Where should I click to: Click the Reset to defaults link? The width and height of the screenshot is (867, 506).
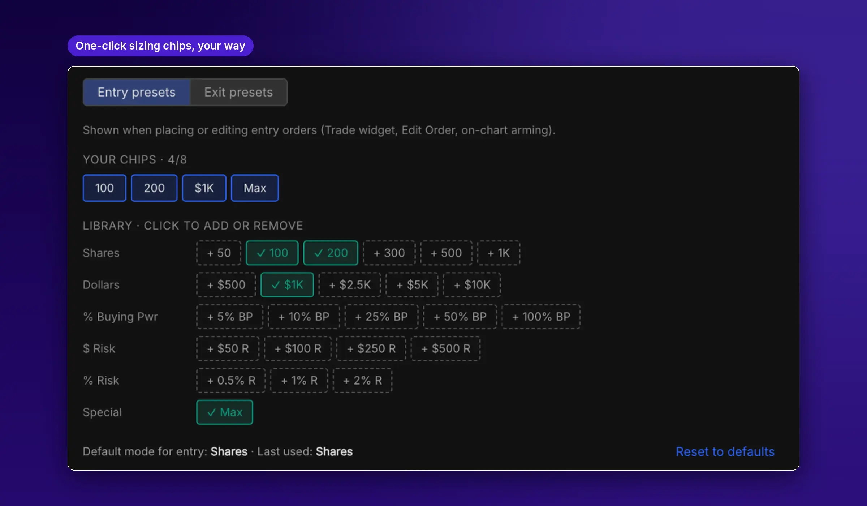pyautogui.click(x=725, y=451)
